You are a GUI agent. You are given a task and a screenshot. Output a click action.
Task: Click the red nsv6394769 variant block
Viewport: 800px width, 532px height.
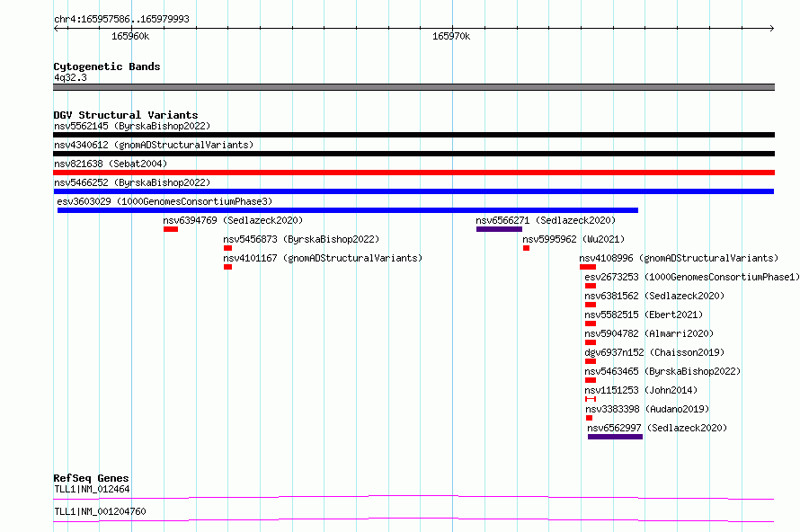(171, 229)
